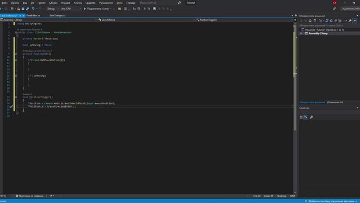Image resolution: width=360 pixels, height=203 pixels.
Task: Open the Справка menu
Action: 130,3
